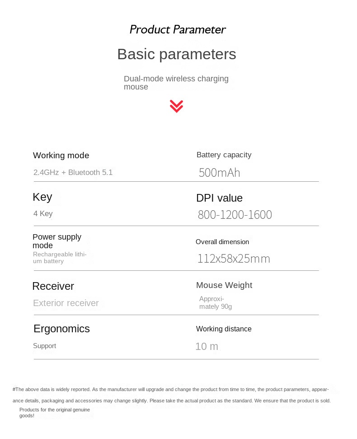Select "Rechargeable lithium battery" text
Screen dimensions: 357x439
pyautogui.click(x=59, y=258)
